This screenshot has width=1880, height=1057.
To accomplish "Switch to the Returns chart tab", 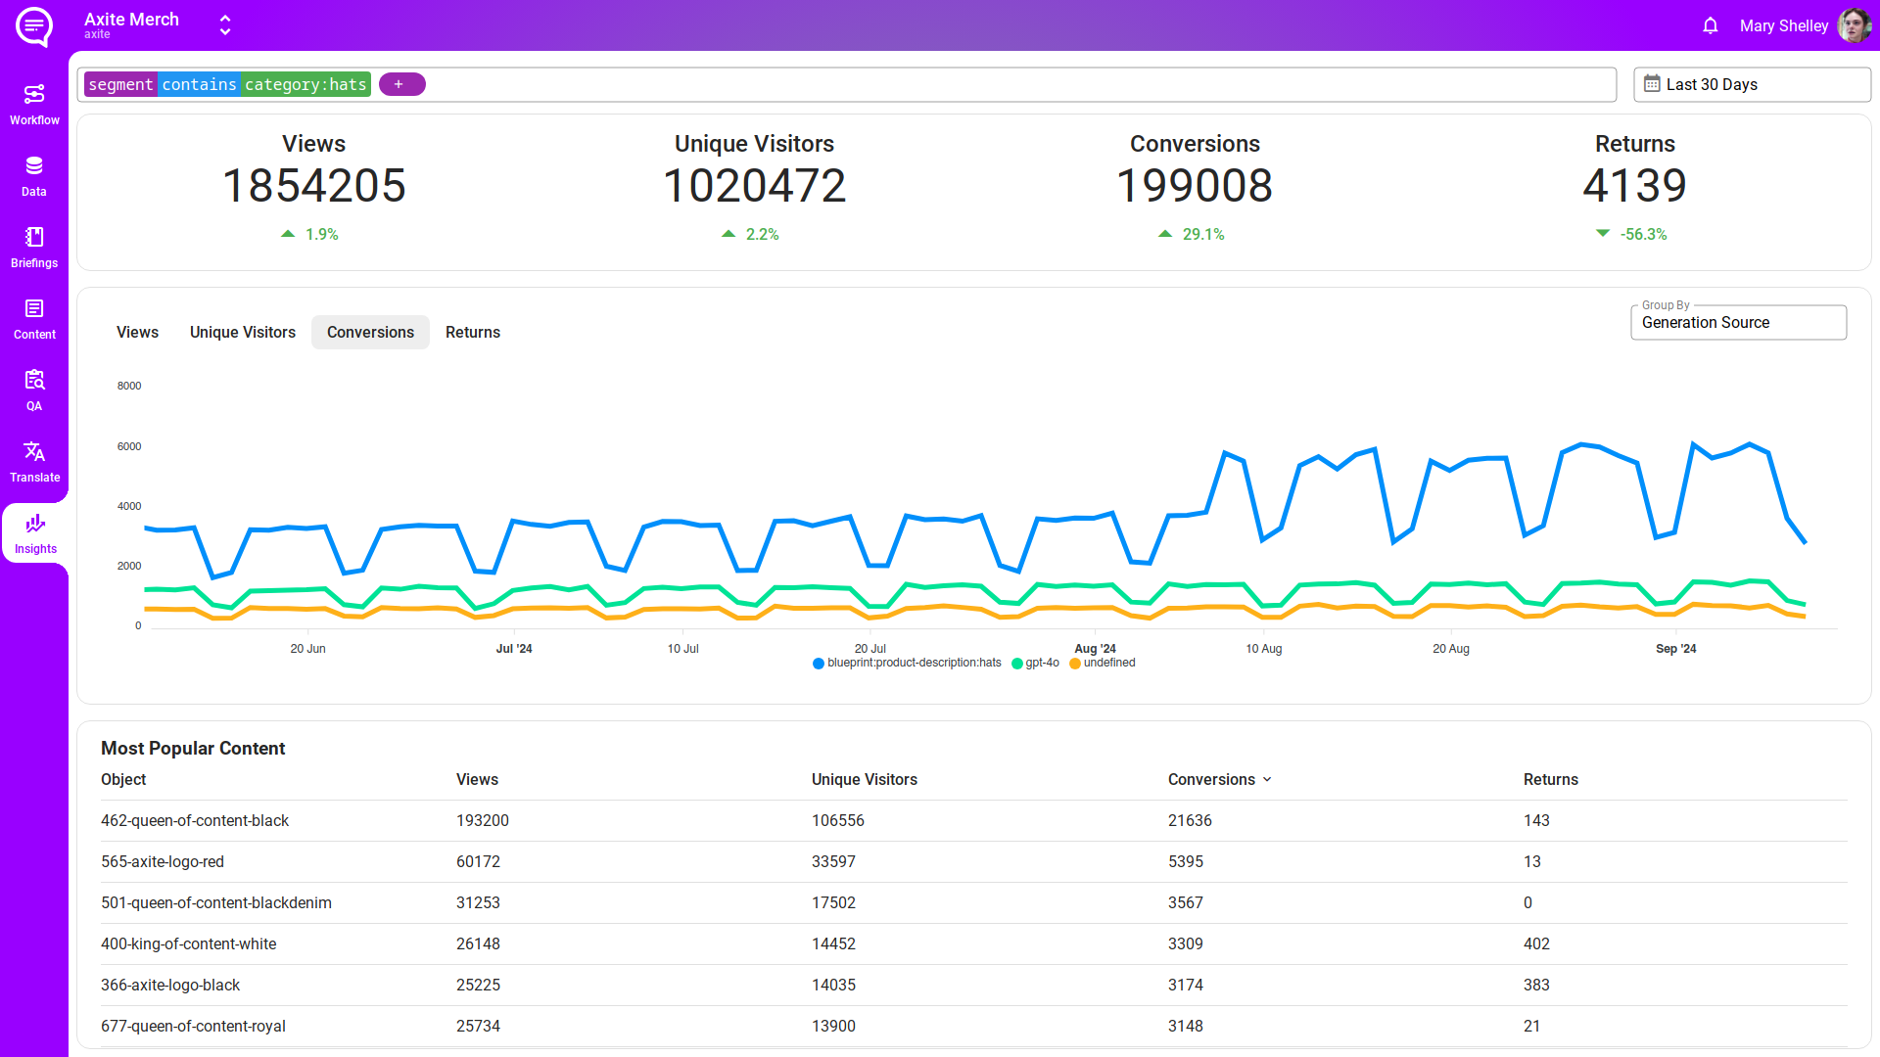I will [473, 332].
